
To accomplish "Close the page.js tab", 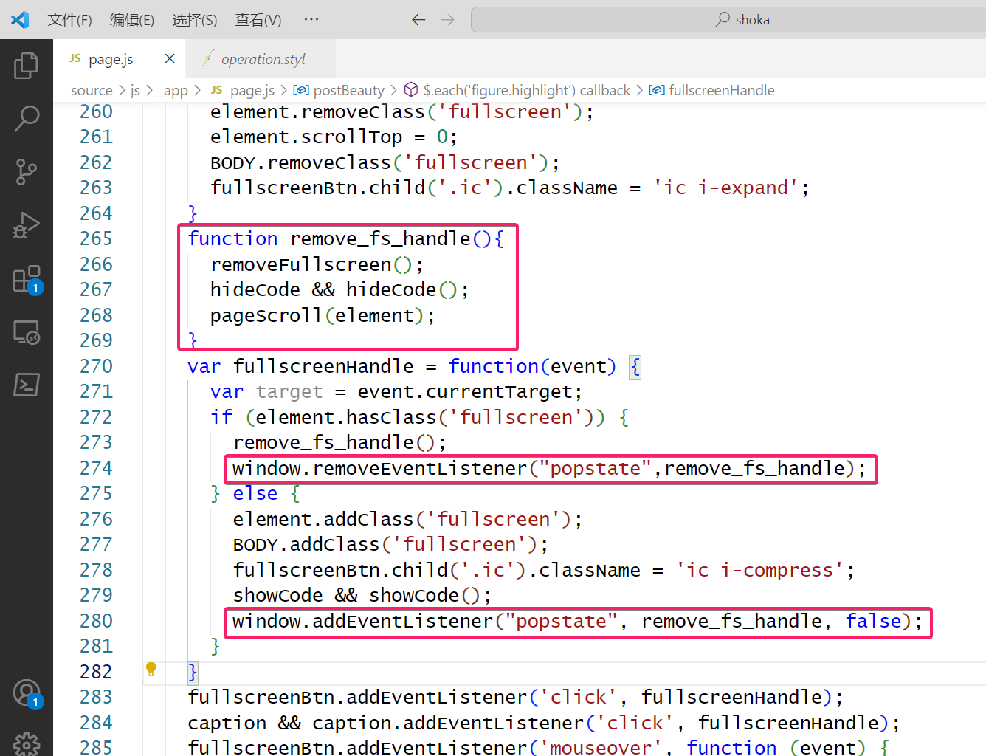I will [170, 58].
